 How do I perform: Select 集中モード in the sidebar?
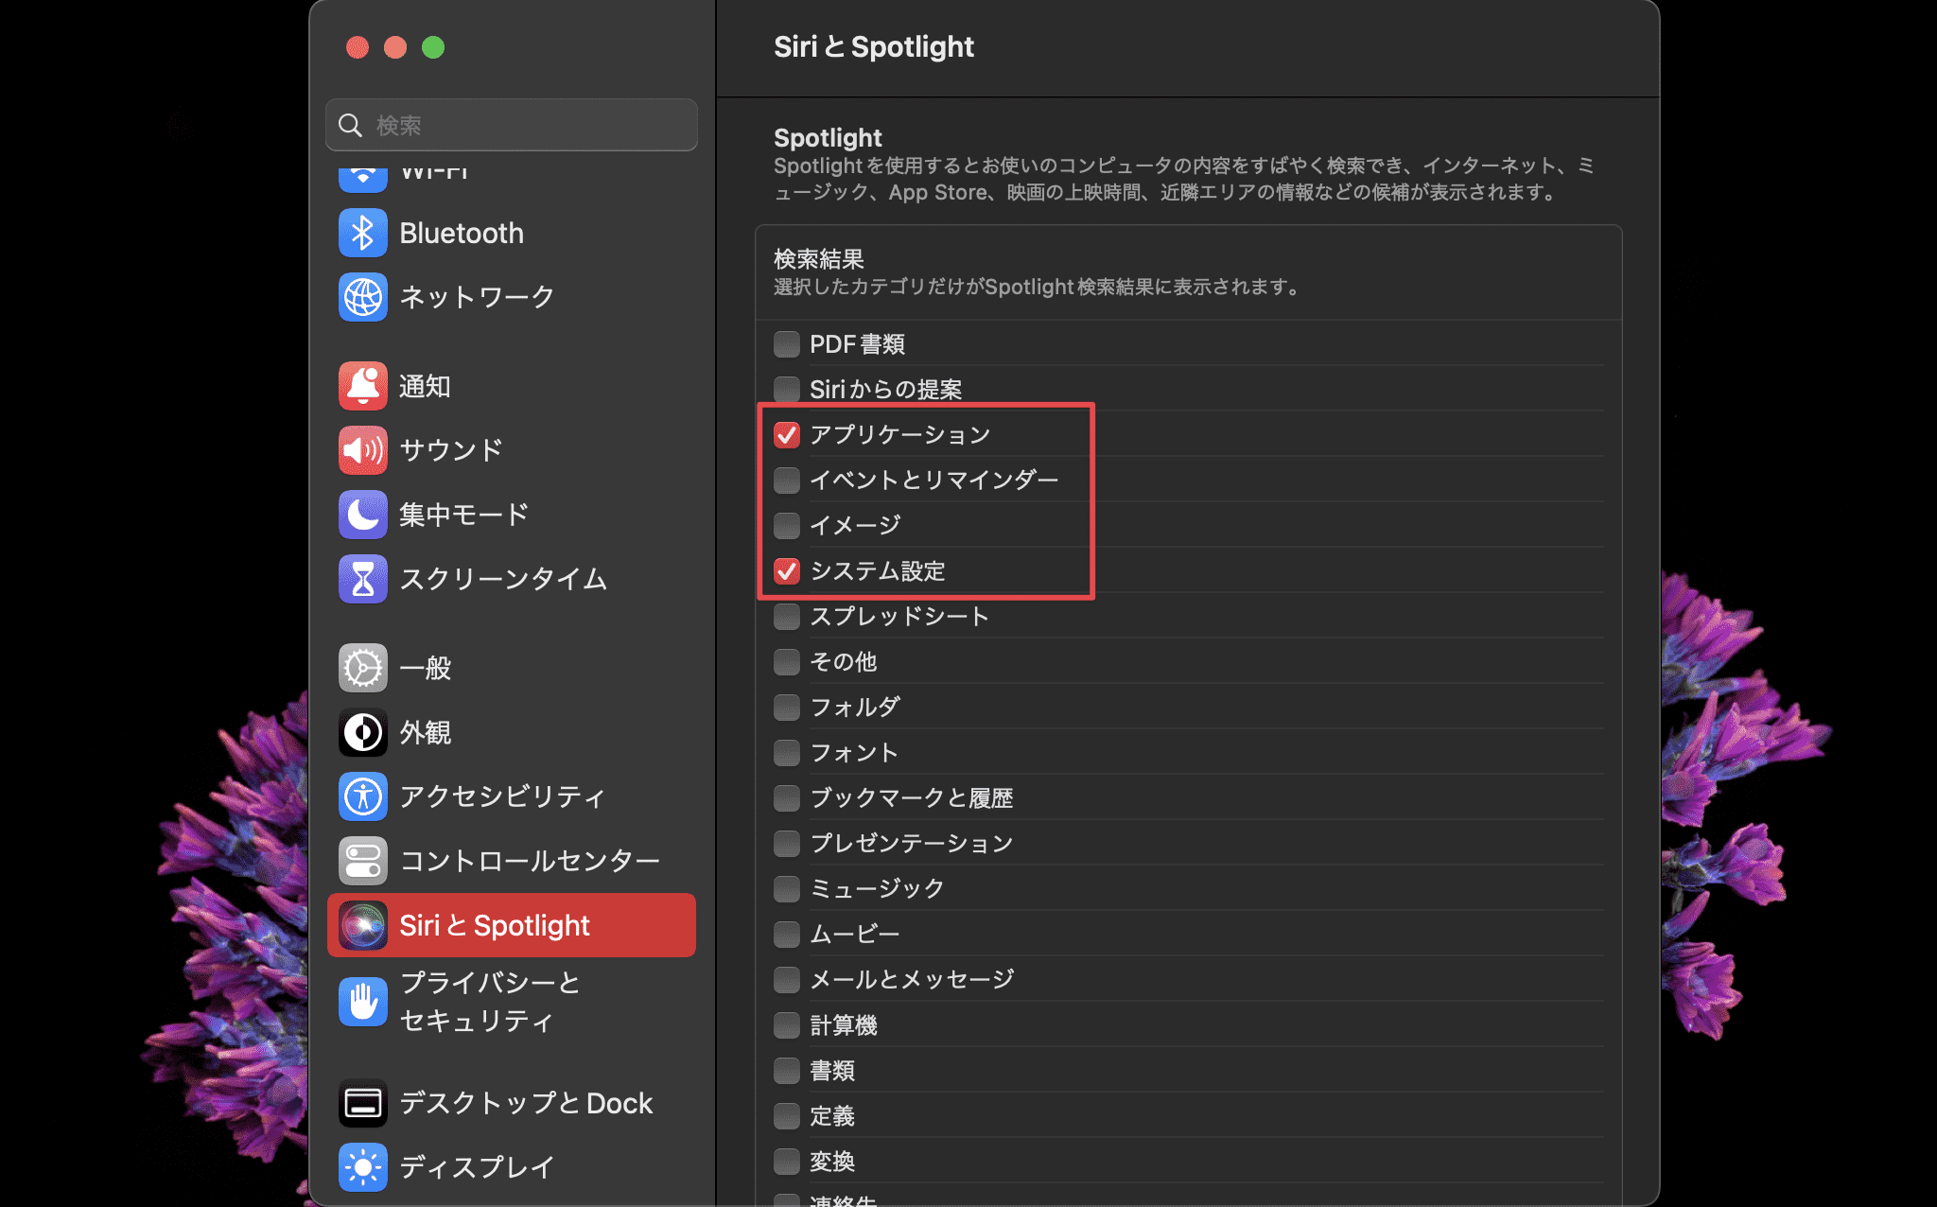(463, 515)
